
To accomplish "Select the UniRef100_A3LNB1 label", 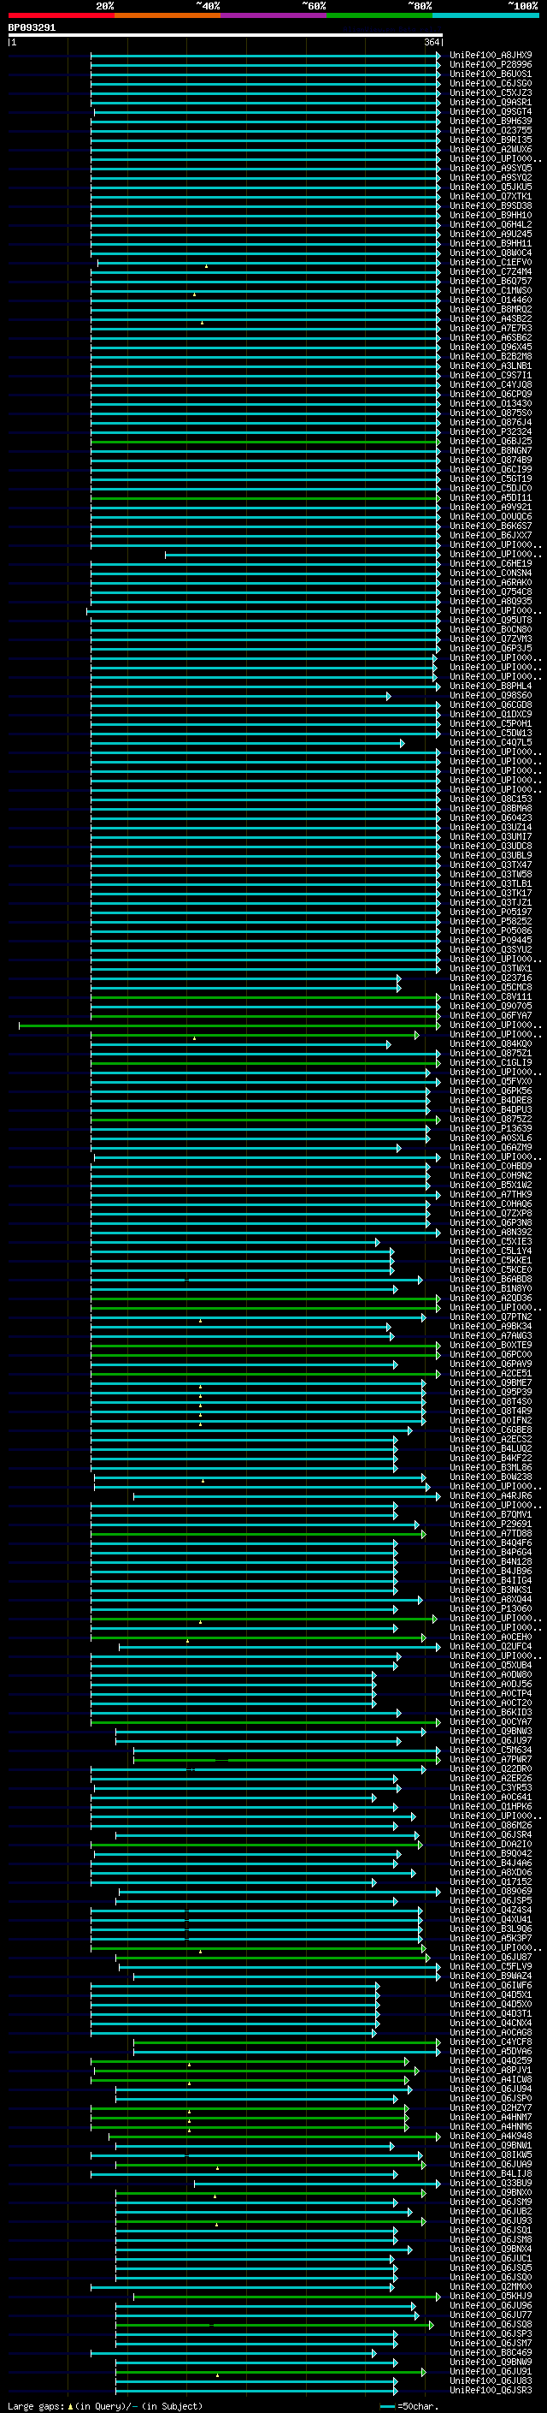I will pyautogui.click(x=491, y=366).
